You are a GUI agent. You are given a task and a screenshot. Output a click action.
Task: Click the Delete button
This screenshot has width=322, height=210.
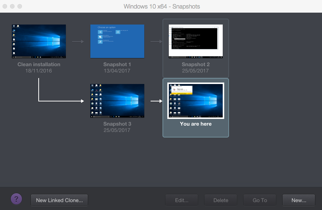220,200
